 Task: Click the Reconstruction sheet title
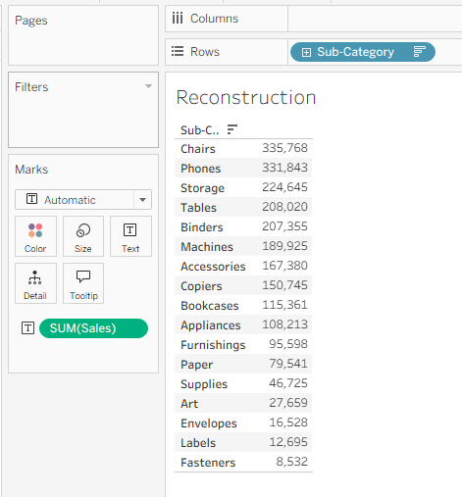246,97
